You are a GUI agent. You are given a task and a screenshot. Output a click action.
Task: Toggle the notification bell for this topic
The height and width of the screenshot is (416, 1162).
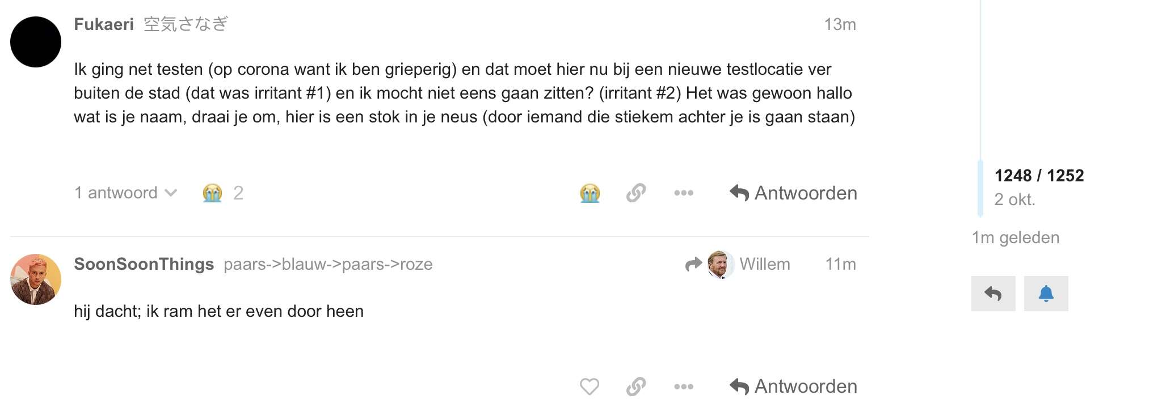click(x=1046, y=294)
